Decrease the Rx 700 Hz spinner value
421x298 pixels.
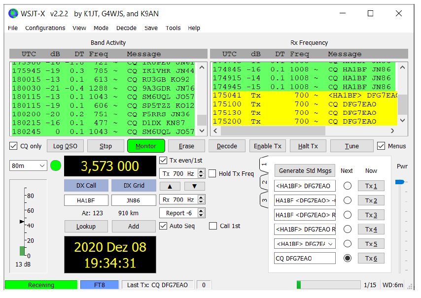[201, 202]
